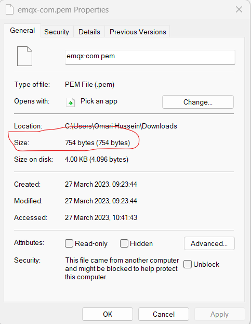This screenshot has width=251, height=324.
Task: Click the Apply button
Action: point(219,314)
